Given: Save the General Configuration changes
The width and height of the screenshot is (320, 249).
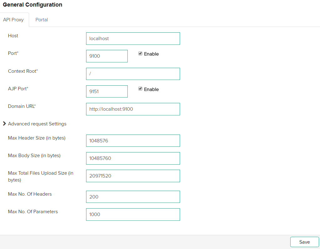Looking at the screenshot, I should 304,242.
